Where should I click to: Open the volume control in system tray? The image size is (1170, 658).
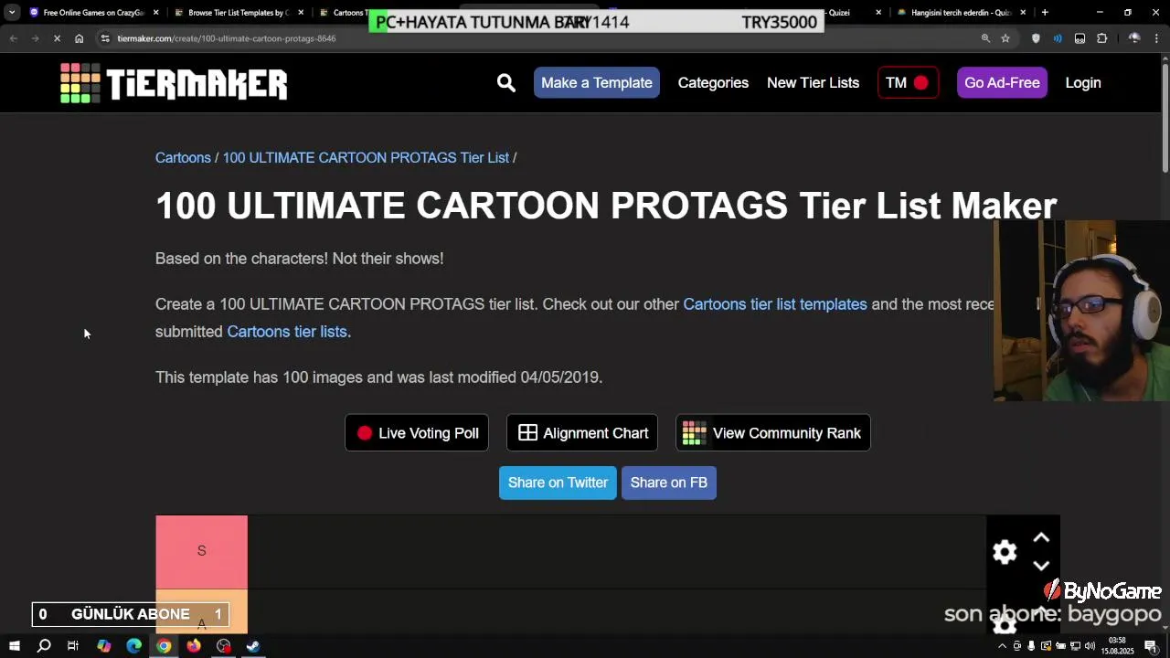coord(1090,646)
